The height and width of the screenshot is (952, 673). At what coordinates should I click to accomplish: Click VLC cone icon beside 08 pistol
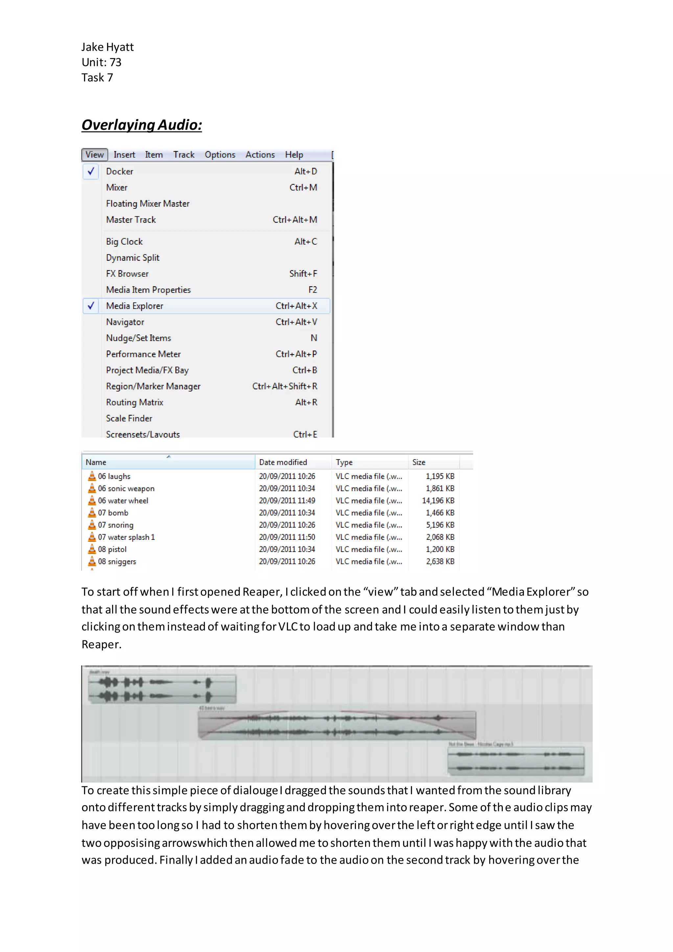click(x=92, y=549)
